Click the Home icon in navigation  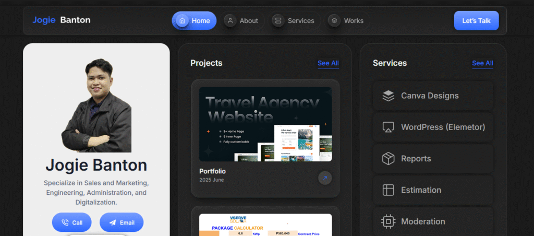click(182, 21)
